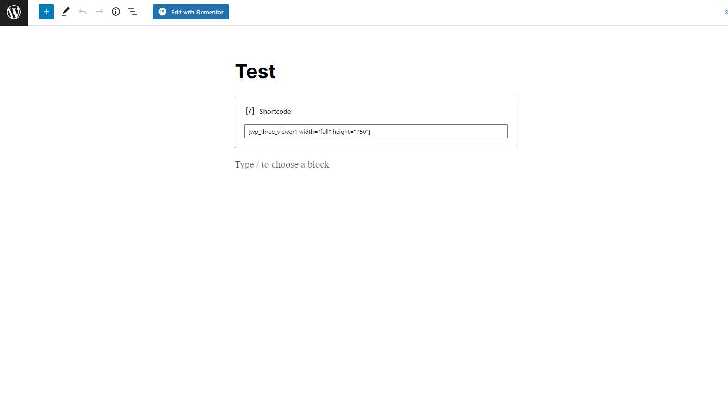The width and height of the screenshot is (728, 414).
Task: Click the Redo arrow icon
Action: (x=99, y=12)
